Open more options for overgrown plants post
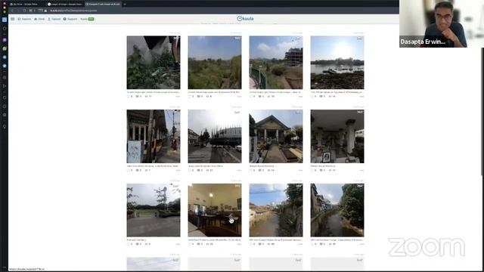 coord(178,97)
